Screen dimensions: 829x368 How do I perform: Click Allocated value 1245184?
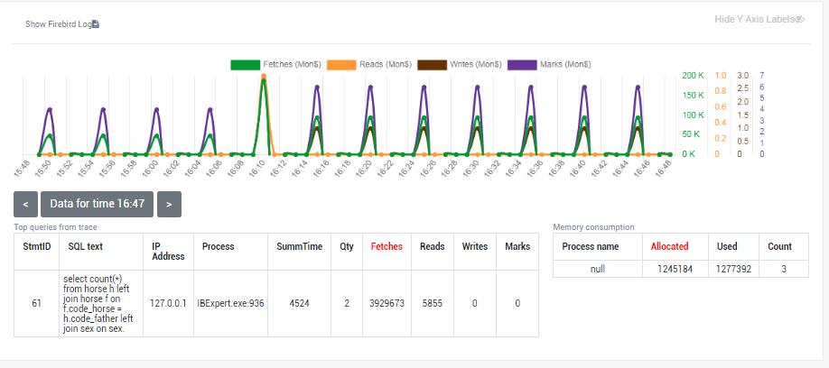pos(675,269)
